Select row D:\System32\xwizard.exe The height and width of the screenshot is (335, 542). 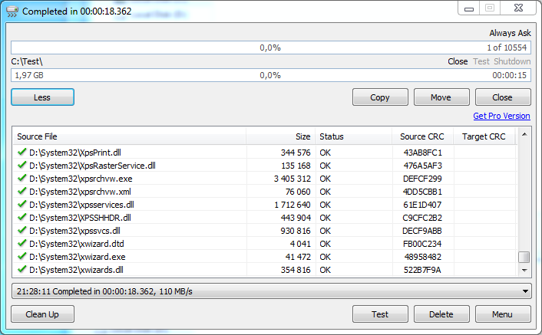tap(265, 257)
